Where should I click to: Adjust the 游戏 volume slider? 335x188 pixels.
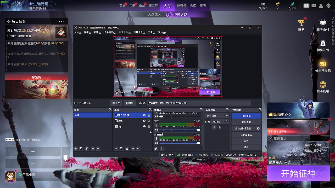pyautogui.click(x=180, y=130)
